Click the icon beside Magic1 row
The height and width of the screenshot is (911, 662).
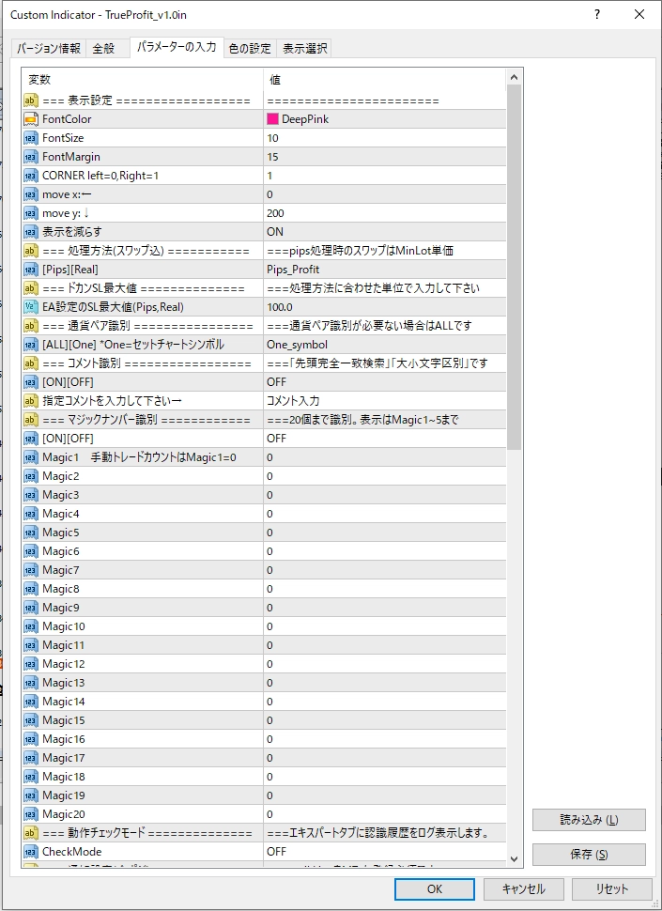point(31,457)
